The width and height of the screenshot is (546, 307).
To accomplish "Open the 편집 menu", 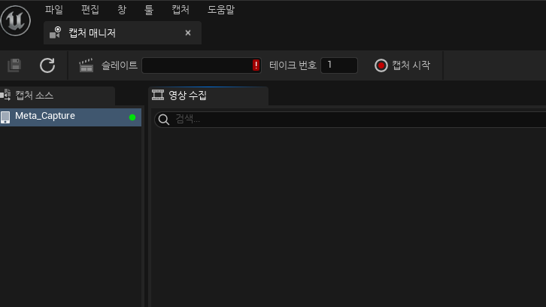I will click(90, 10).
